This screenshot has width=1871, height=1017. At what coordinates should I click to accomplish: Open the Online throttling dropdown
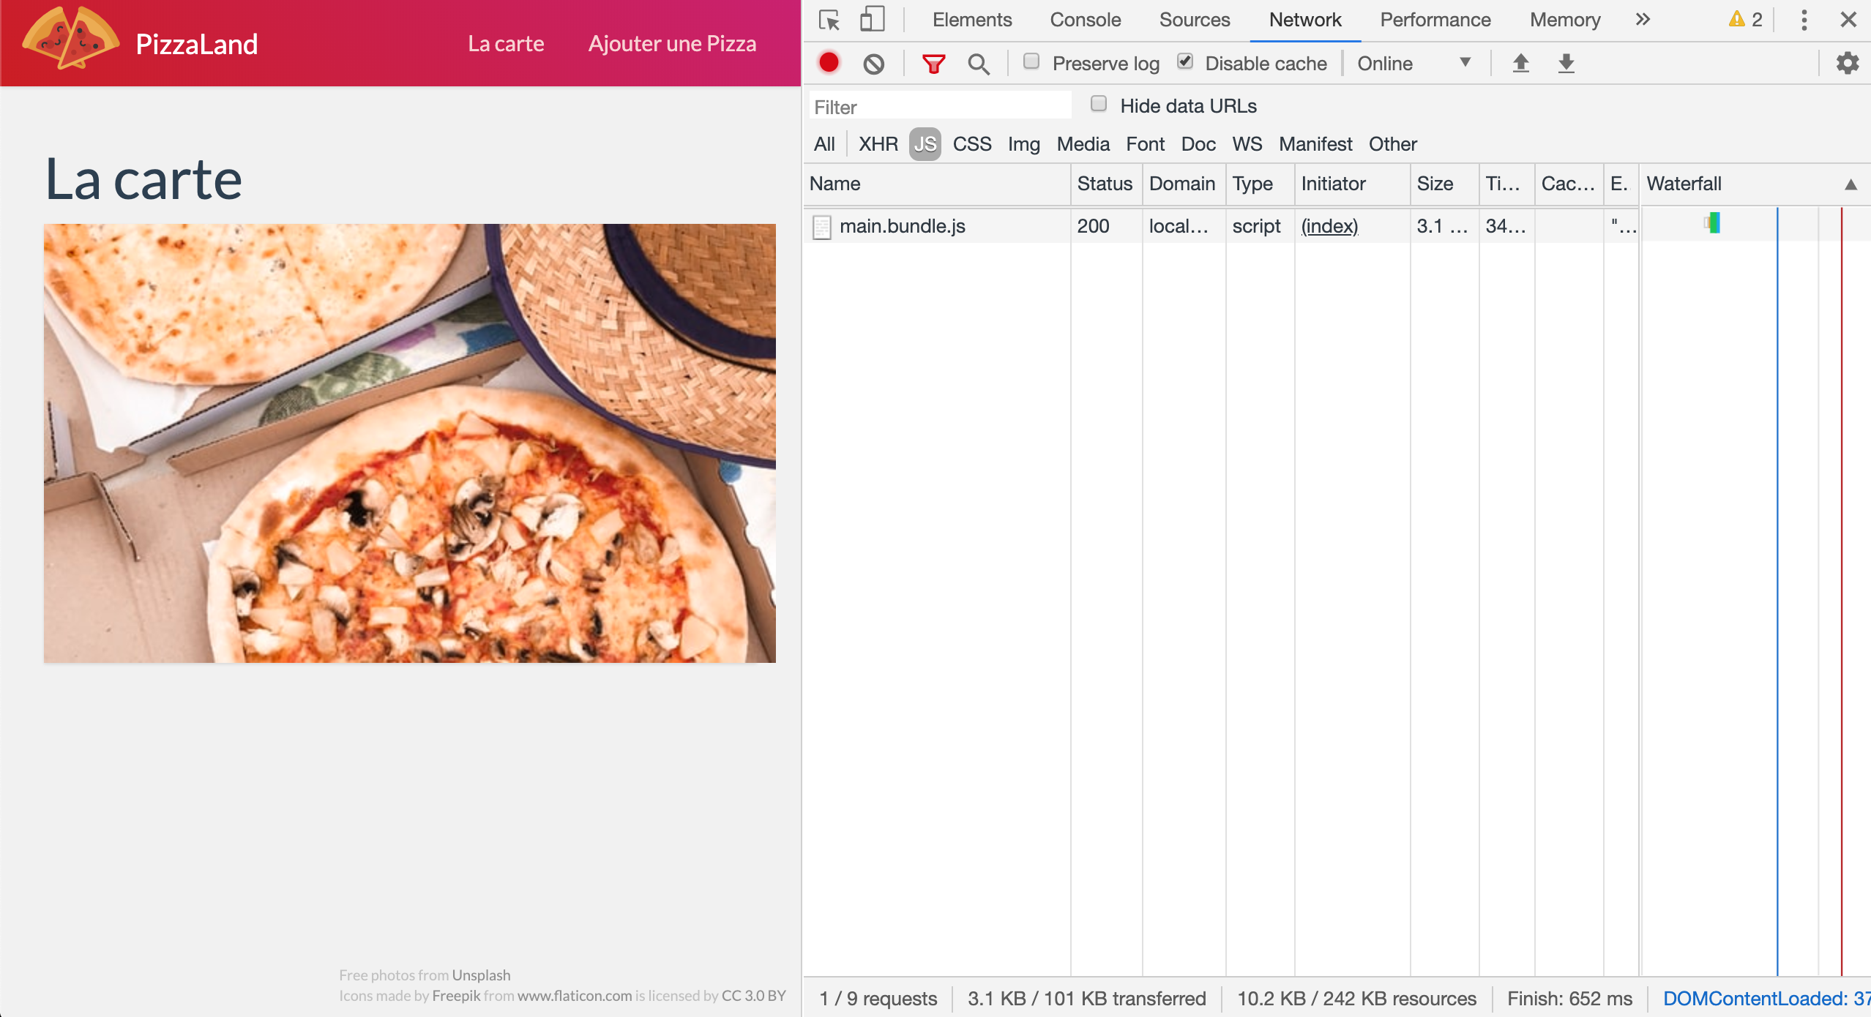click(x=1414, y=64)
